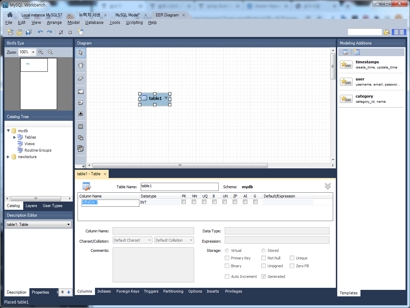The width and height of the screenshot is (410, 308).
Task: Check the PK box for idtable1
Action: 184,202
